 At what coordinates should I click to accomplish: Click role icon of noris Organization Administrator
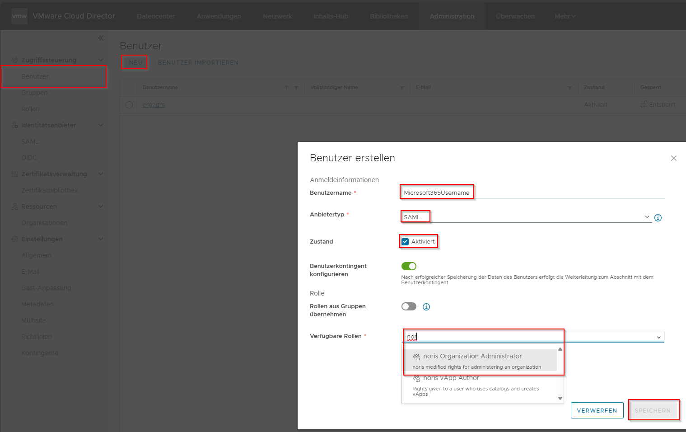(416, 357)
